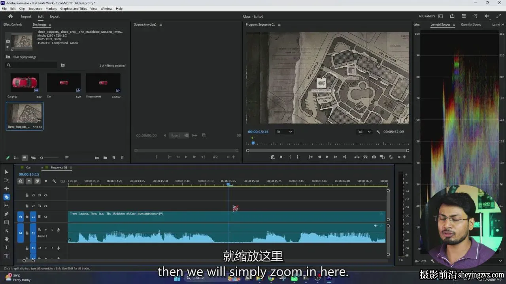506x284 pixels.
Task: Open timeline display settings wrench
Action: tap(54, 181)
